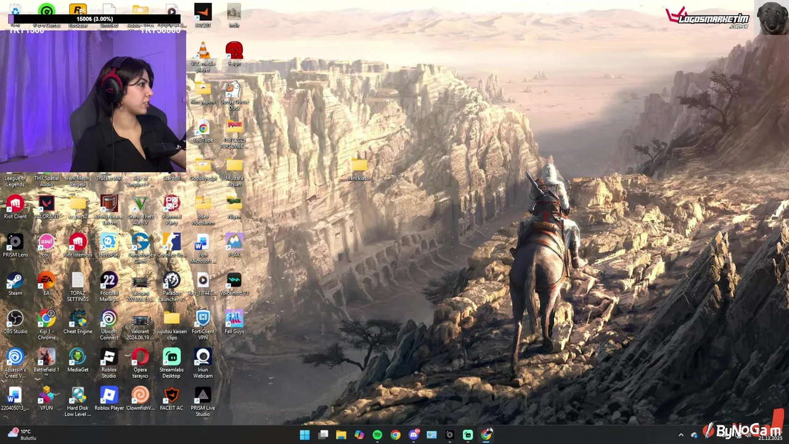Show hidden system tray icons
This screenshot has width=789, height=444.
click(x=681, y=435)
